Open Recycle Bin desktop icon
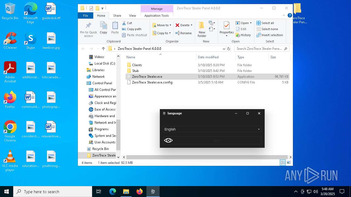Screen dimensions: 351x197 [10, 11]
